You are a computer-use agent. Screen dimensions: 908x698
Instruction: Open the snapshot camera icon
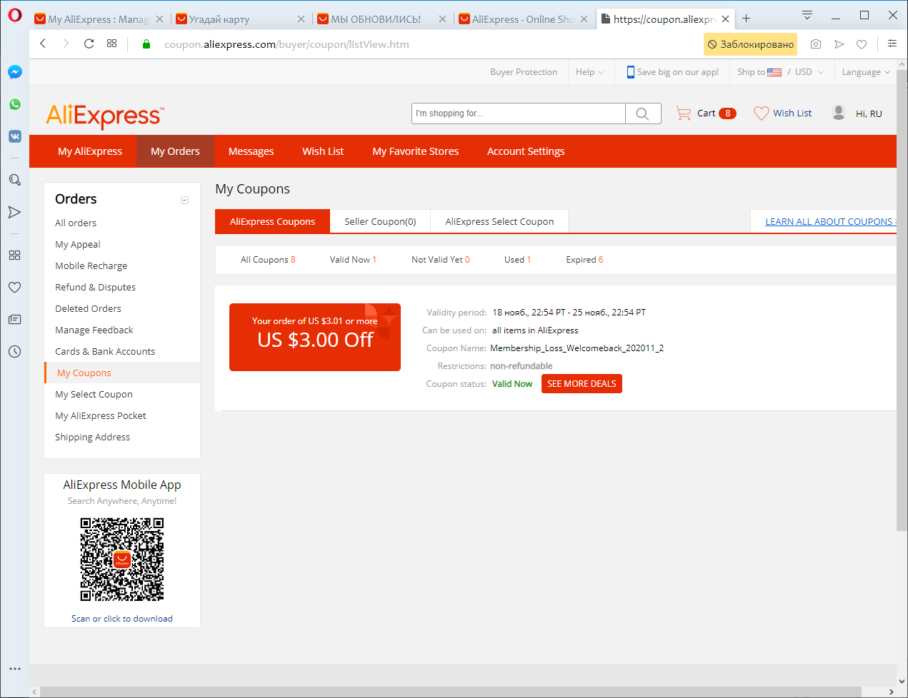click(816, 44)
